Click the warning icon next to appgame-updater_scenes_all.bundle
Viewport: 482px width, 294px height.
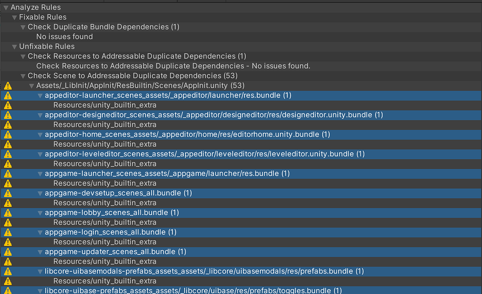tap(7, 251)
